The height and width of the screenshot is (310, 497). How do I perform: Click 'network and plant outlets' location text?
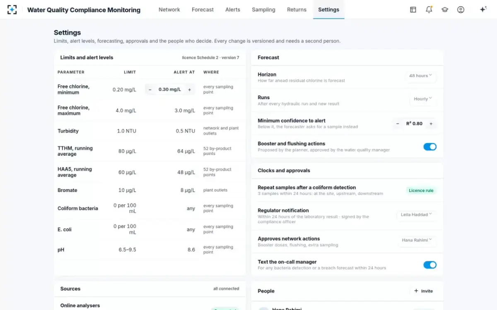(x=221, y=131)
